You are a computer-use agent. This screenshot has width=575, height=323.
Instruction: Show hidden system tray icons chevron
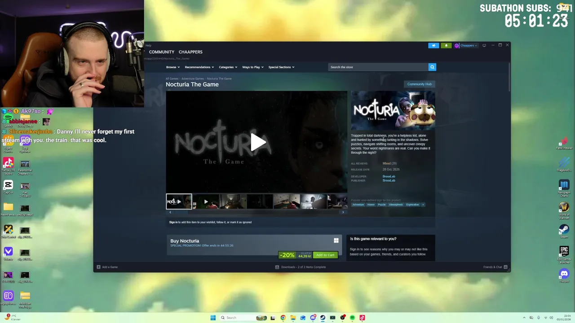pyautogui.click(x=525, y=318)
